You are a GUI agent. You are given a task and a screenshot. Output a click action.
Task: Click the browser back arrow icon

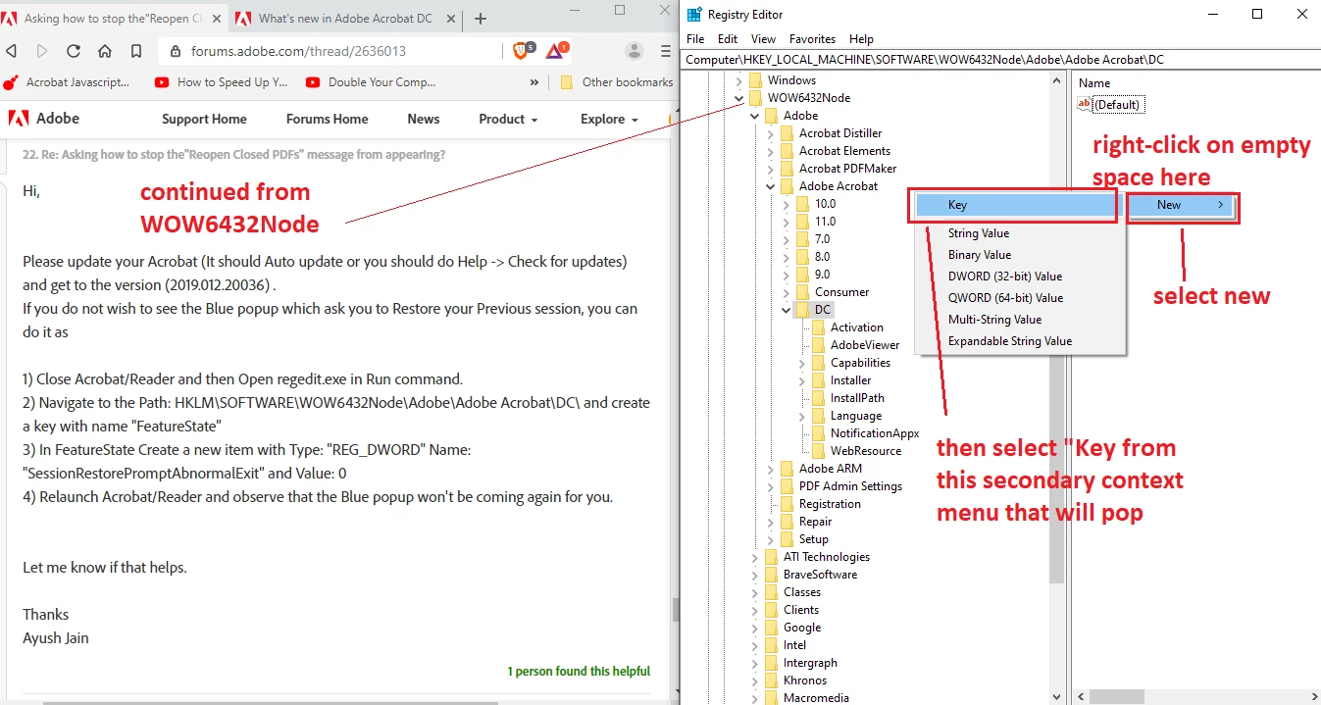click(x=10, y=51)
